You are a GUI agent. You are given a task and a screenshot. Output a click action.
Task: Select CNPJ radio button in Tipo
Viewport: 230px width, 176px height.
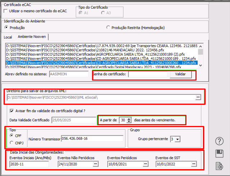[11, 143]
